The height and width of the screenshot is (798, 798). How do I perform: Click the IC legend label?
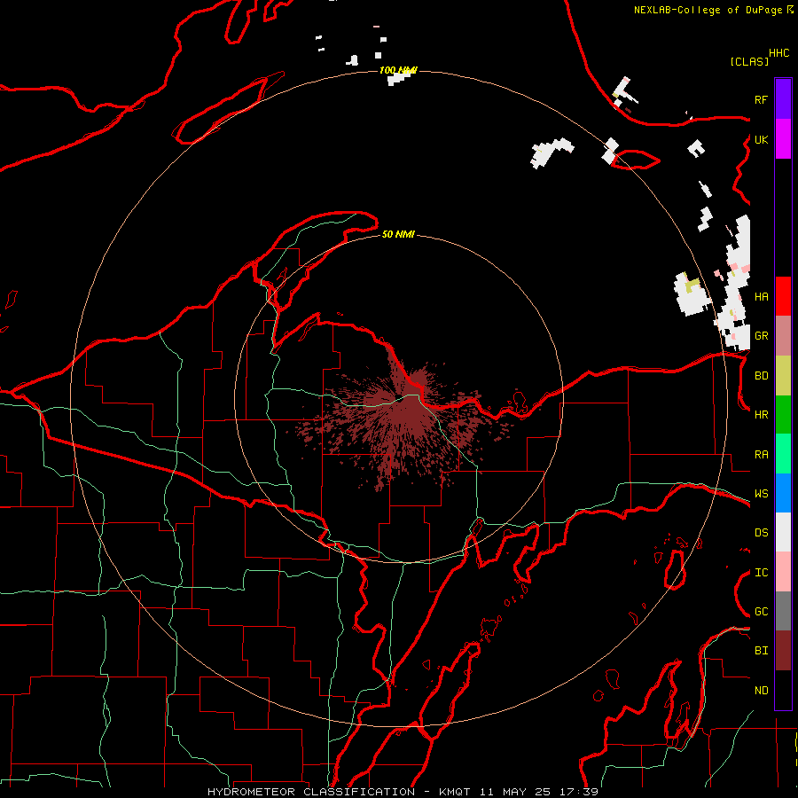761,573
